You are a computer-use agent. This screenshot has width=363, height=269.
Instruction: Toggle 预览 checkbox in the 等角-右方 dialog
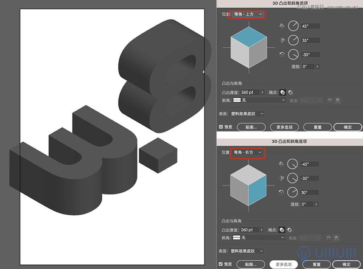point(221,264)
